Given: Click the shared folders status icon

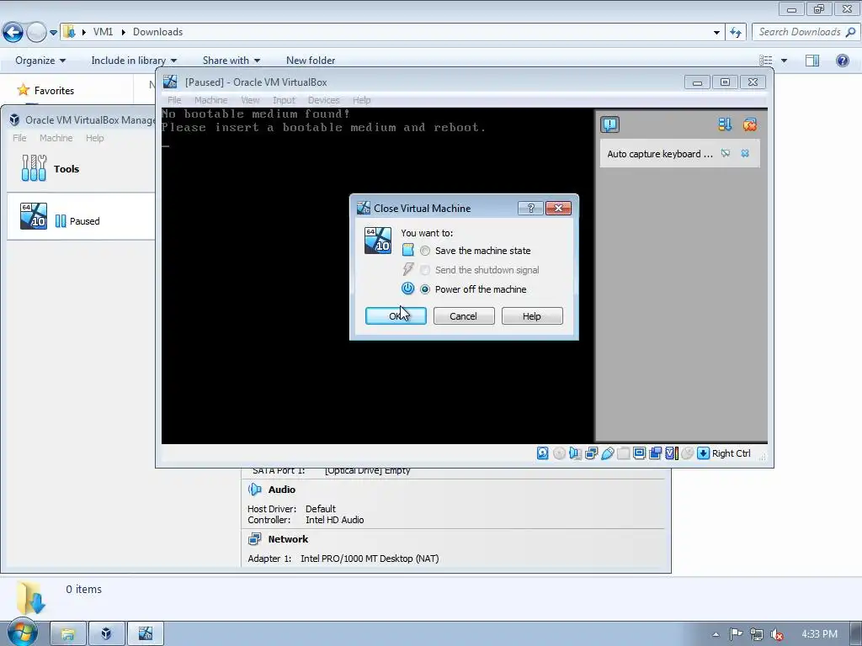Looking at the screenshot, I should pyautogui.click(x=624, y=453).
